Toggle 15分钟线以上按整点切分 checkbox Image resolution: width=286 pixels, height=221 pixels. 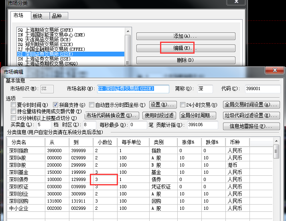pos(13,118)
